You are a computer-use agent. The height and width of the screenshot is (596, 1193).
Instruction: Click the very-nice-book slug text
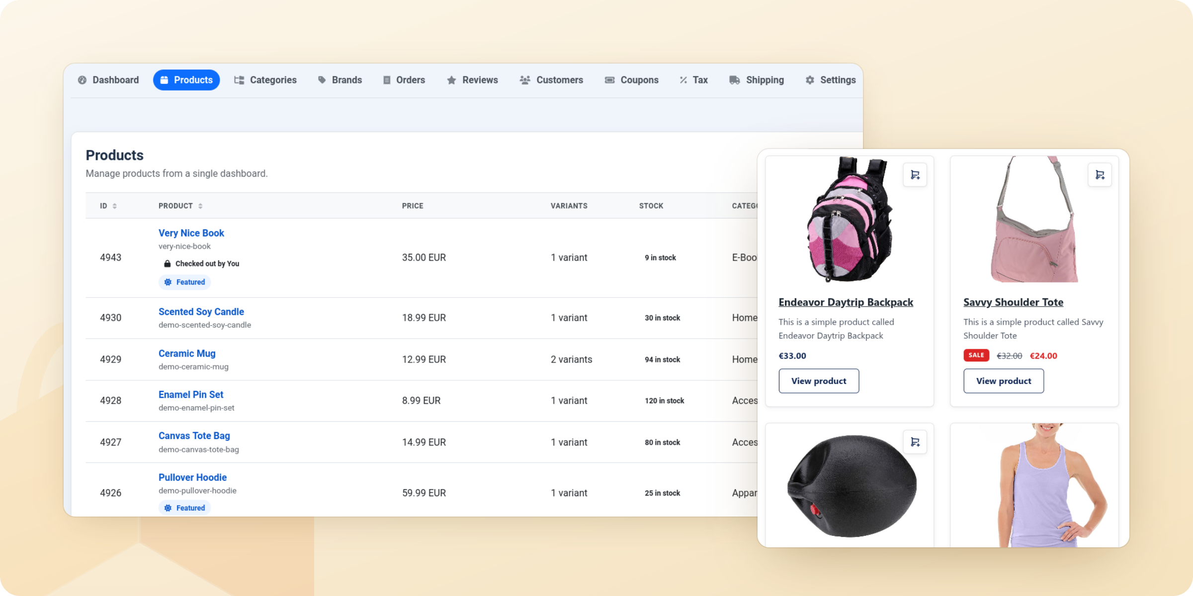(x=184, y=246)
